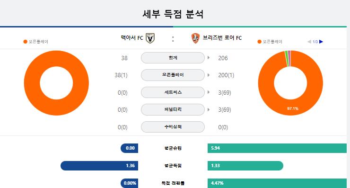Click the Brisbane Roar FC team crest
350x188 pixels.
point(195,38)
